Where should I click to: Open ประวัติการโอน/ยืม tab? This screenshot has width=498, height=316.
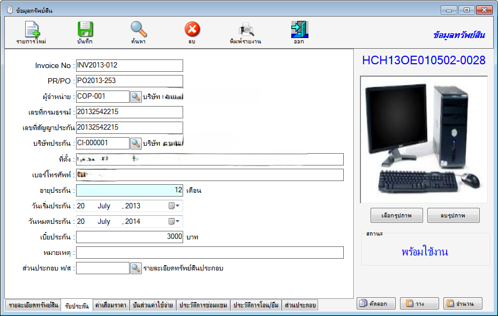click(x=256, y=305)
